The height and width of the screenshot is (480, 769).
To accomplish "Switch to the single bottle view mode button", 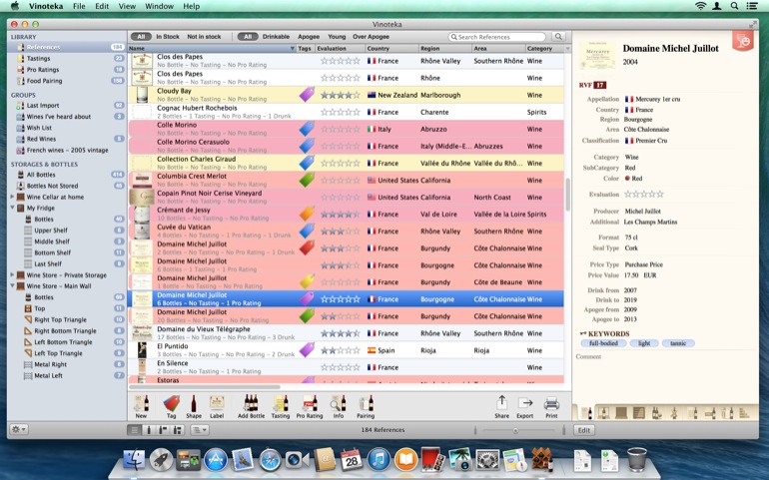I will [x=149, y=430].
